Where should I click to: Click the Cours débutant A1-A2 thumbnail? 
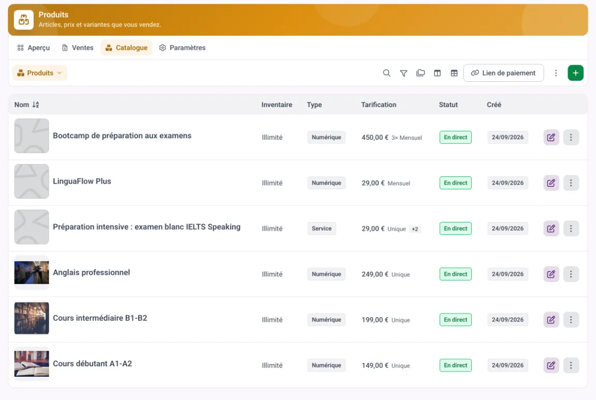32,364
